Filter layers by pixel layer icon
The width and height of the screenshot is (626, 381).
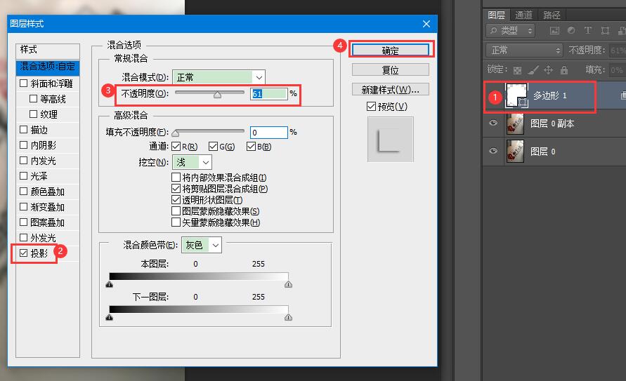[x=554, y=30]
